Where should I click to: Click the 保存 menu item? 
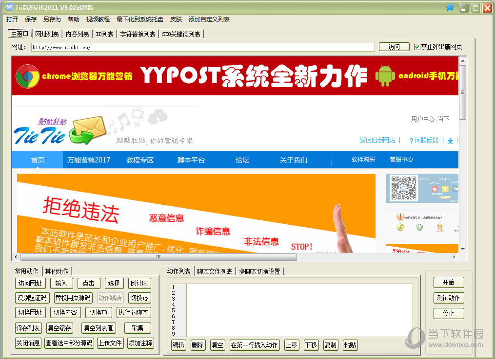pos(31,19)
